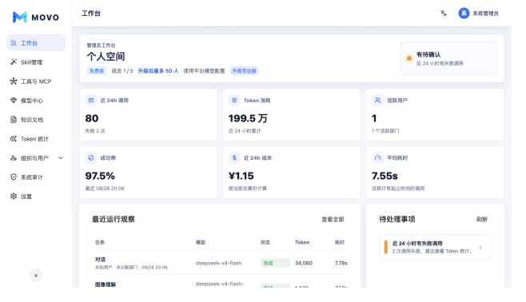526x302 pixels.
Task: Open 系统审计 label in sidebar
Action: 32,177
